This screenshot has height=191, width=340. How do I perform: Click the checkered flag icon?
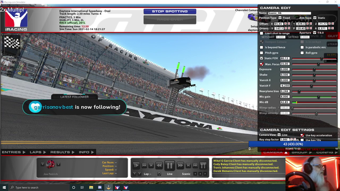point(12,42)
